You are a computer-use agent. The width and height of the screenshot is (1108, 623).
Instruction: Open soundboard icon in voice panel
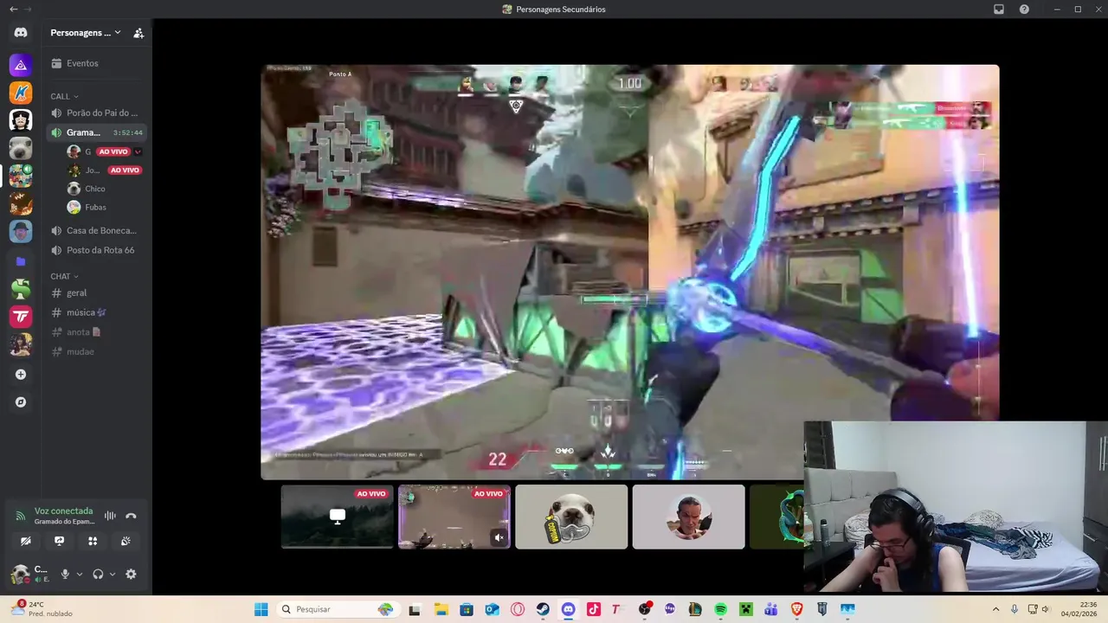(126, 541)
